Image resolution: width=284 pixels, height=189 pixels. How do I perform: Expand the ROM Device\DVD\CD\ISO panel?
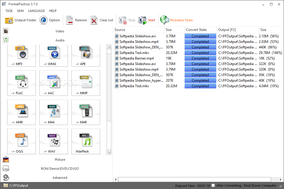point(60,169)
